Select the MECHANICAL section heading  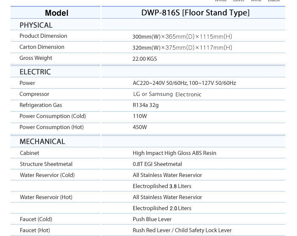click(x=42, y=142)
